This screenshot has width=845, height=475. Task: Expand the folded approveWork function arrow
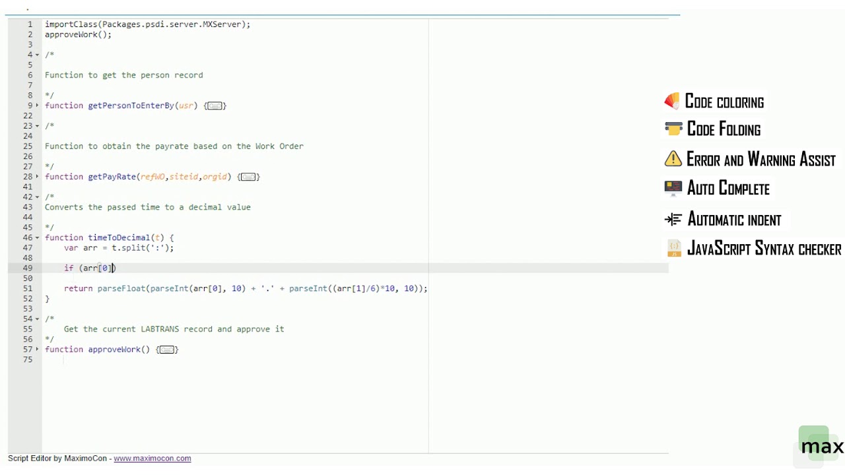tap(37, 350)
